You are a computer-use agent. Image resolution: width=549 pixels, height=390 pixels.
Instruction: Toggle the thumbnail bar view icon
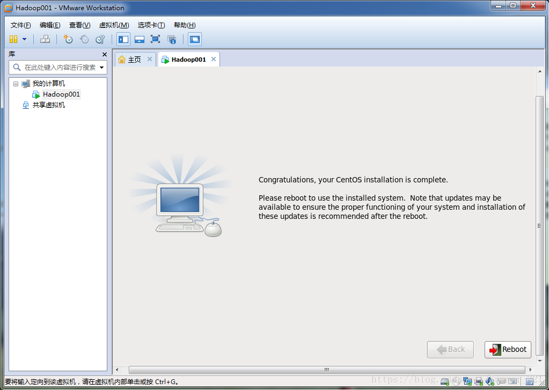pyautogui.click(x=140, y=39)
